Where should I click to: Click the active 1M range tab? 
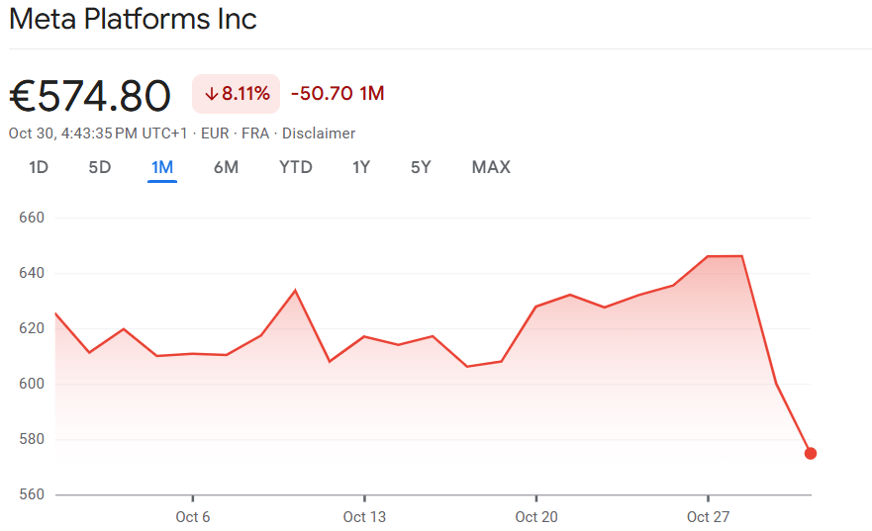(x=162, y=167)
